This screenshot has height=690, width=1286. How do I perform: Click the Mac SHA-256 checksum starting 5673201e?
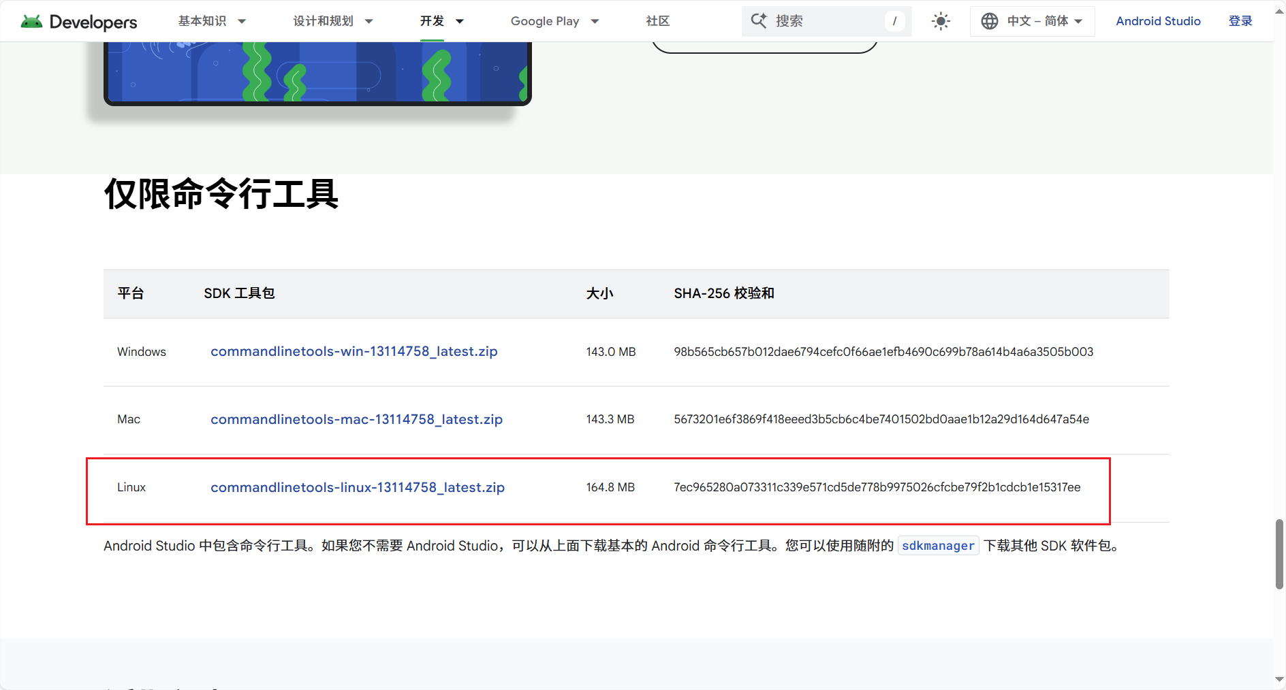(881, 419)
